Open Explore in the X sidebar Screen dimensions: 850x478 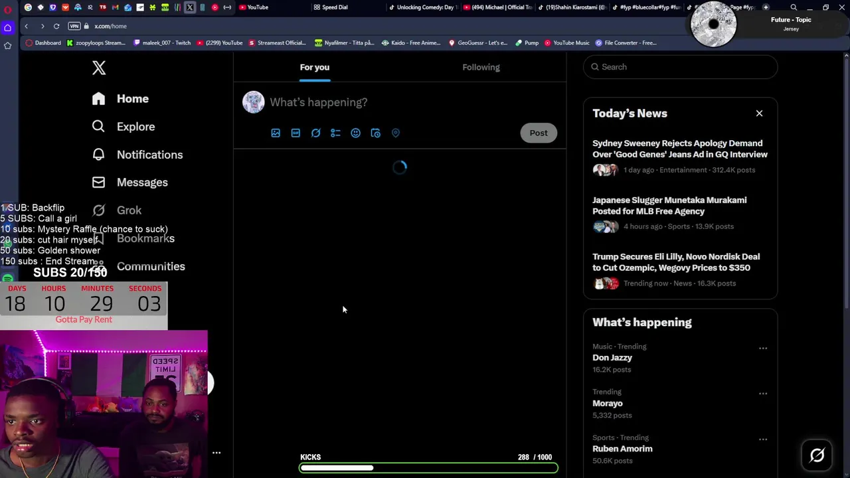coord(124,127)
